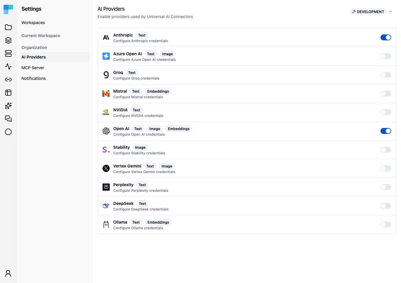Open the chain link icon in rail
Image resolution: width=401 pixels, height=283 pixels.
tap(8, 80)
